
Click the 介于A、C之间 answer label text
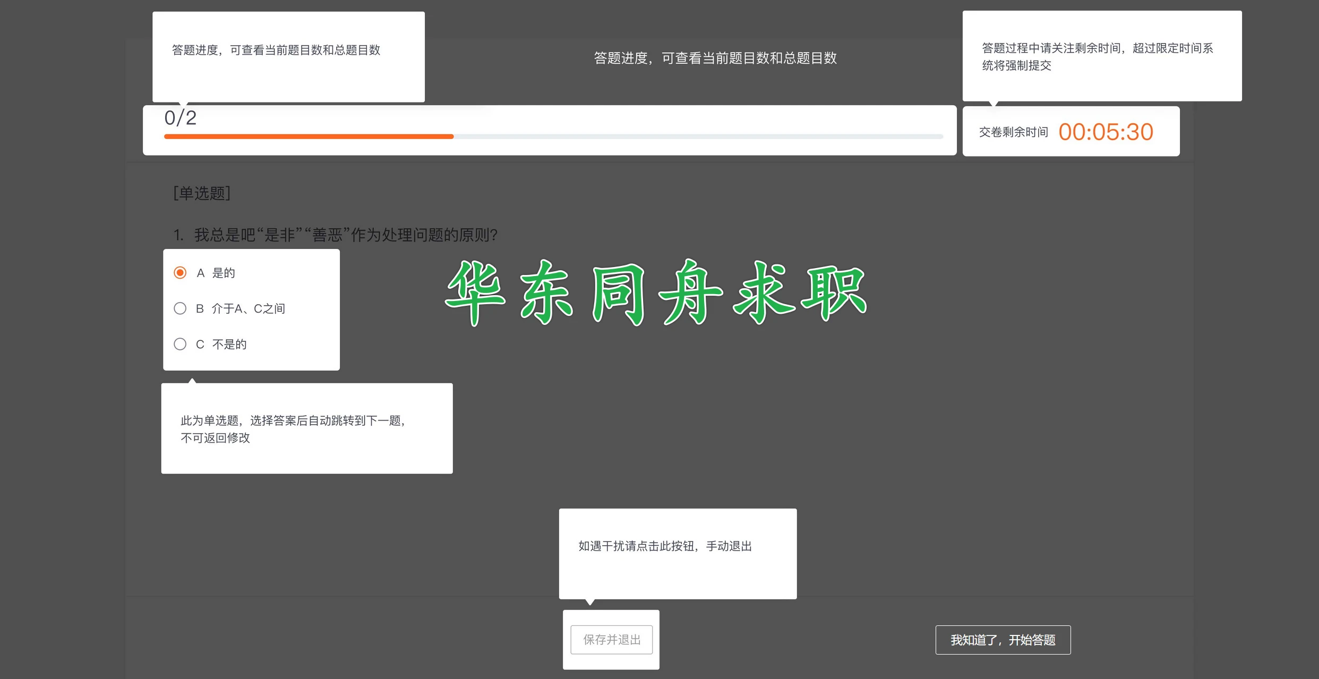coord(248,308)
